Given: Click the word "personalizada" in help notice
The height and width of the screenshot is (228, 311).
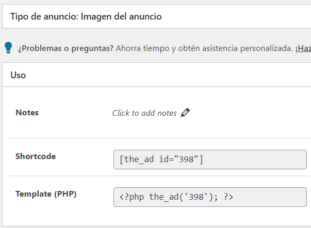Looking at the screenshot, I should coord(267,48).
